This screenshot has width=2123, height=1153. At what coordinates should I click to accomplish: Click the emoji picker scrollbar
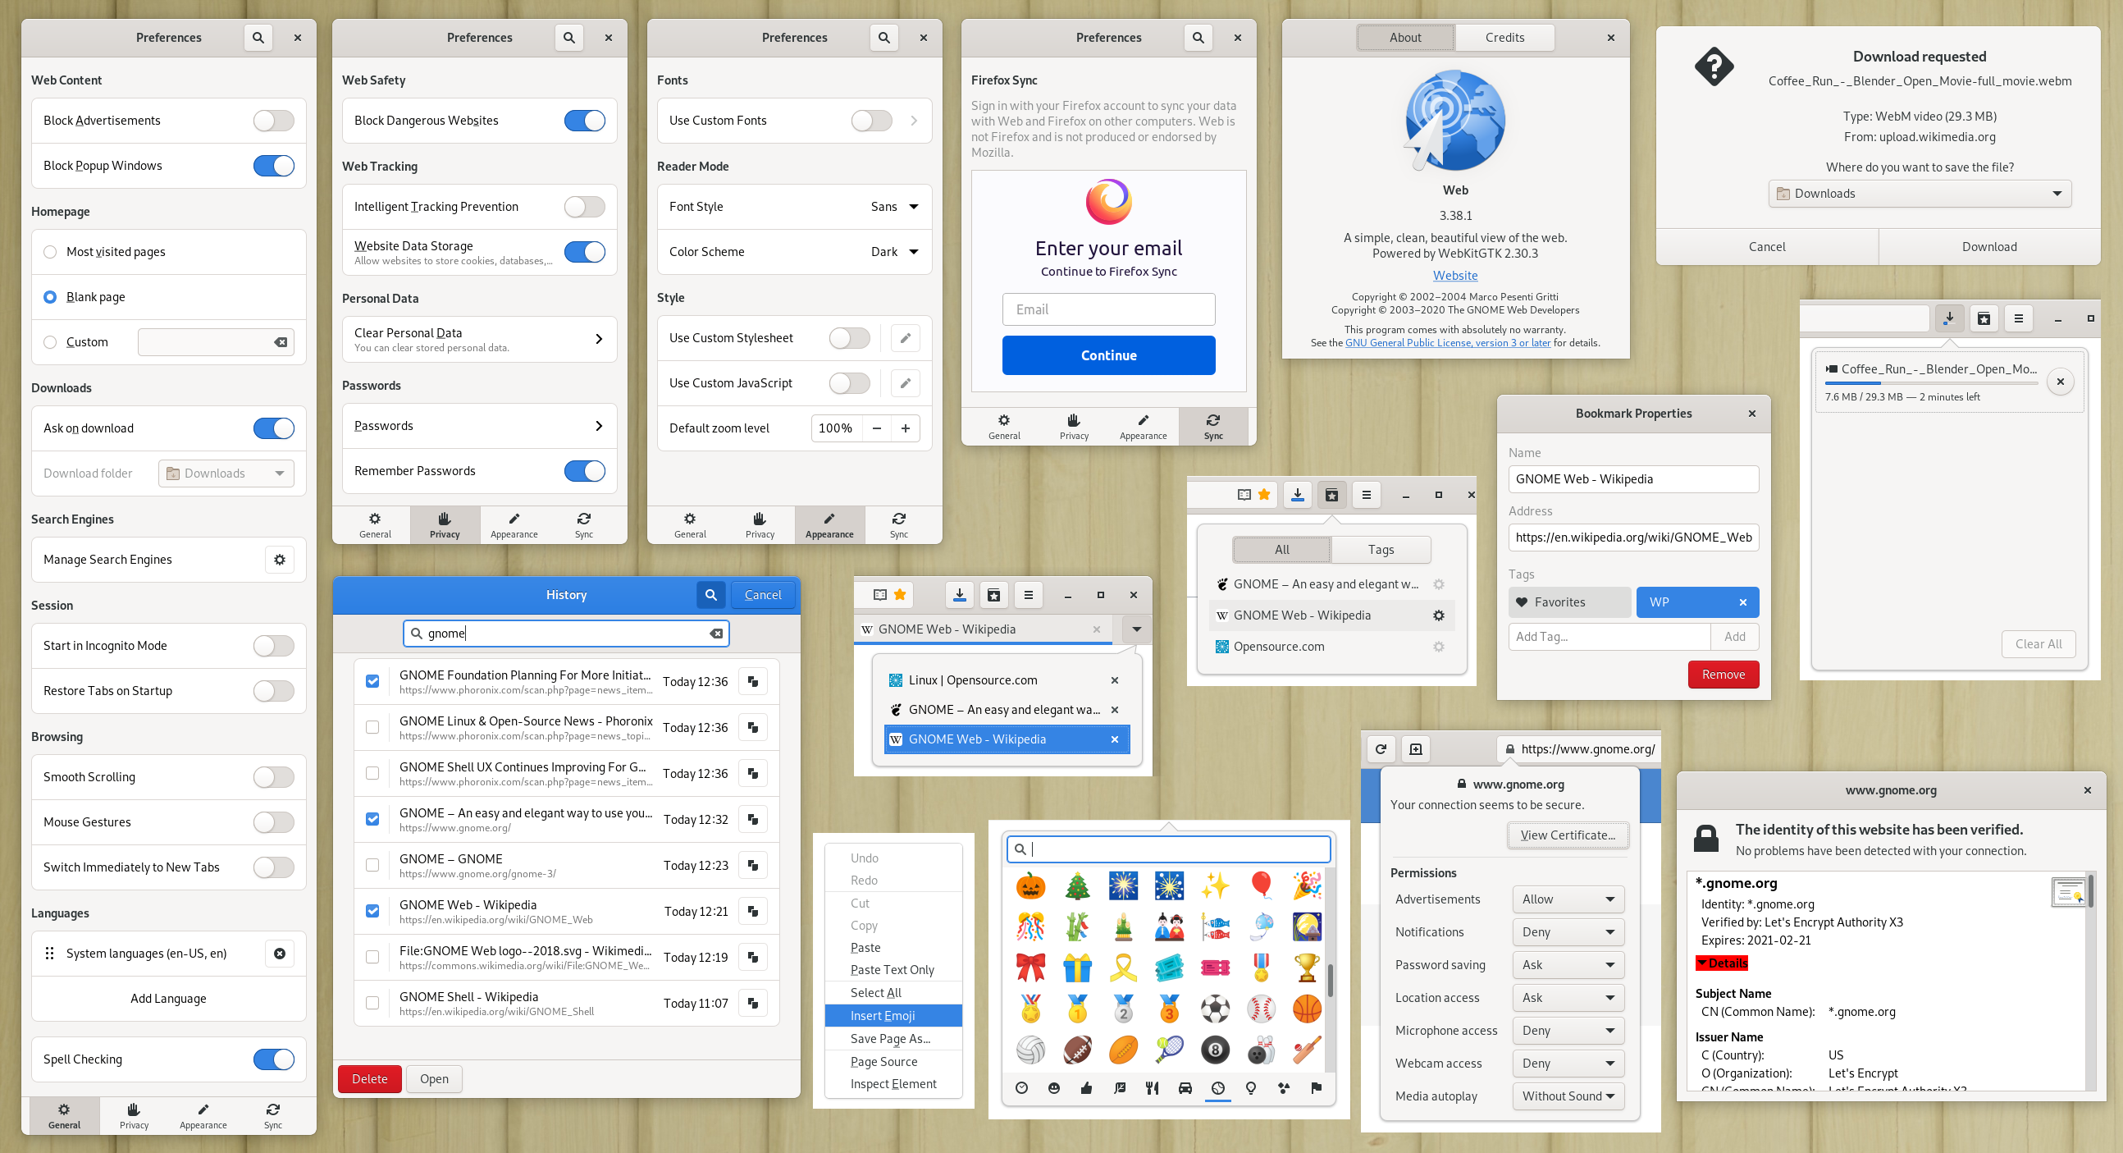tap(1330, 979)
